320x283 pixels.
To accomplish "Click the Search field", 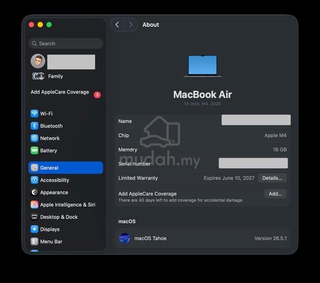I will pyautogui.click(x=66, y=44).
